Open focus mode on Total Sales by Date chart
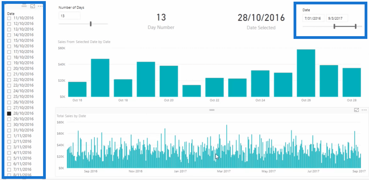369x180 pixels. click(x=356, y=110)
